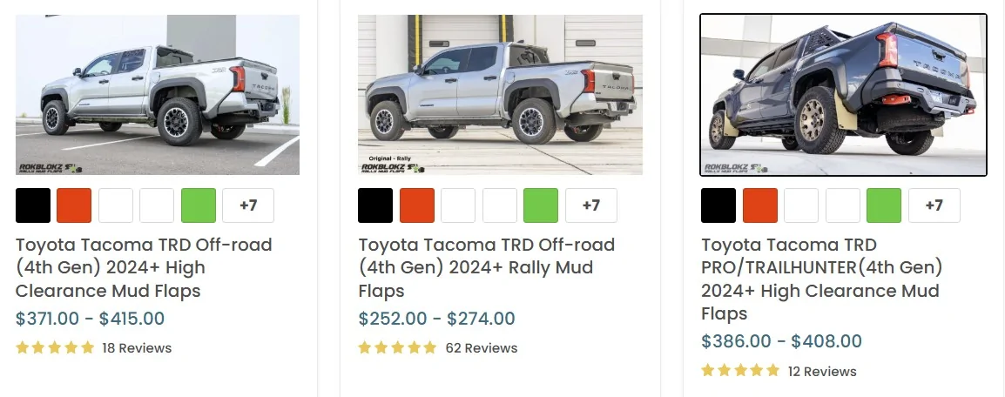Open Toyota Tacoma TRD Off-road Rally Mud Flaps title
The height and width of the screenshot is (397, 1005).
[x=486, y=267]
